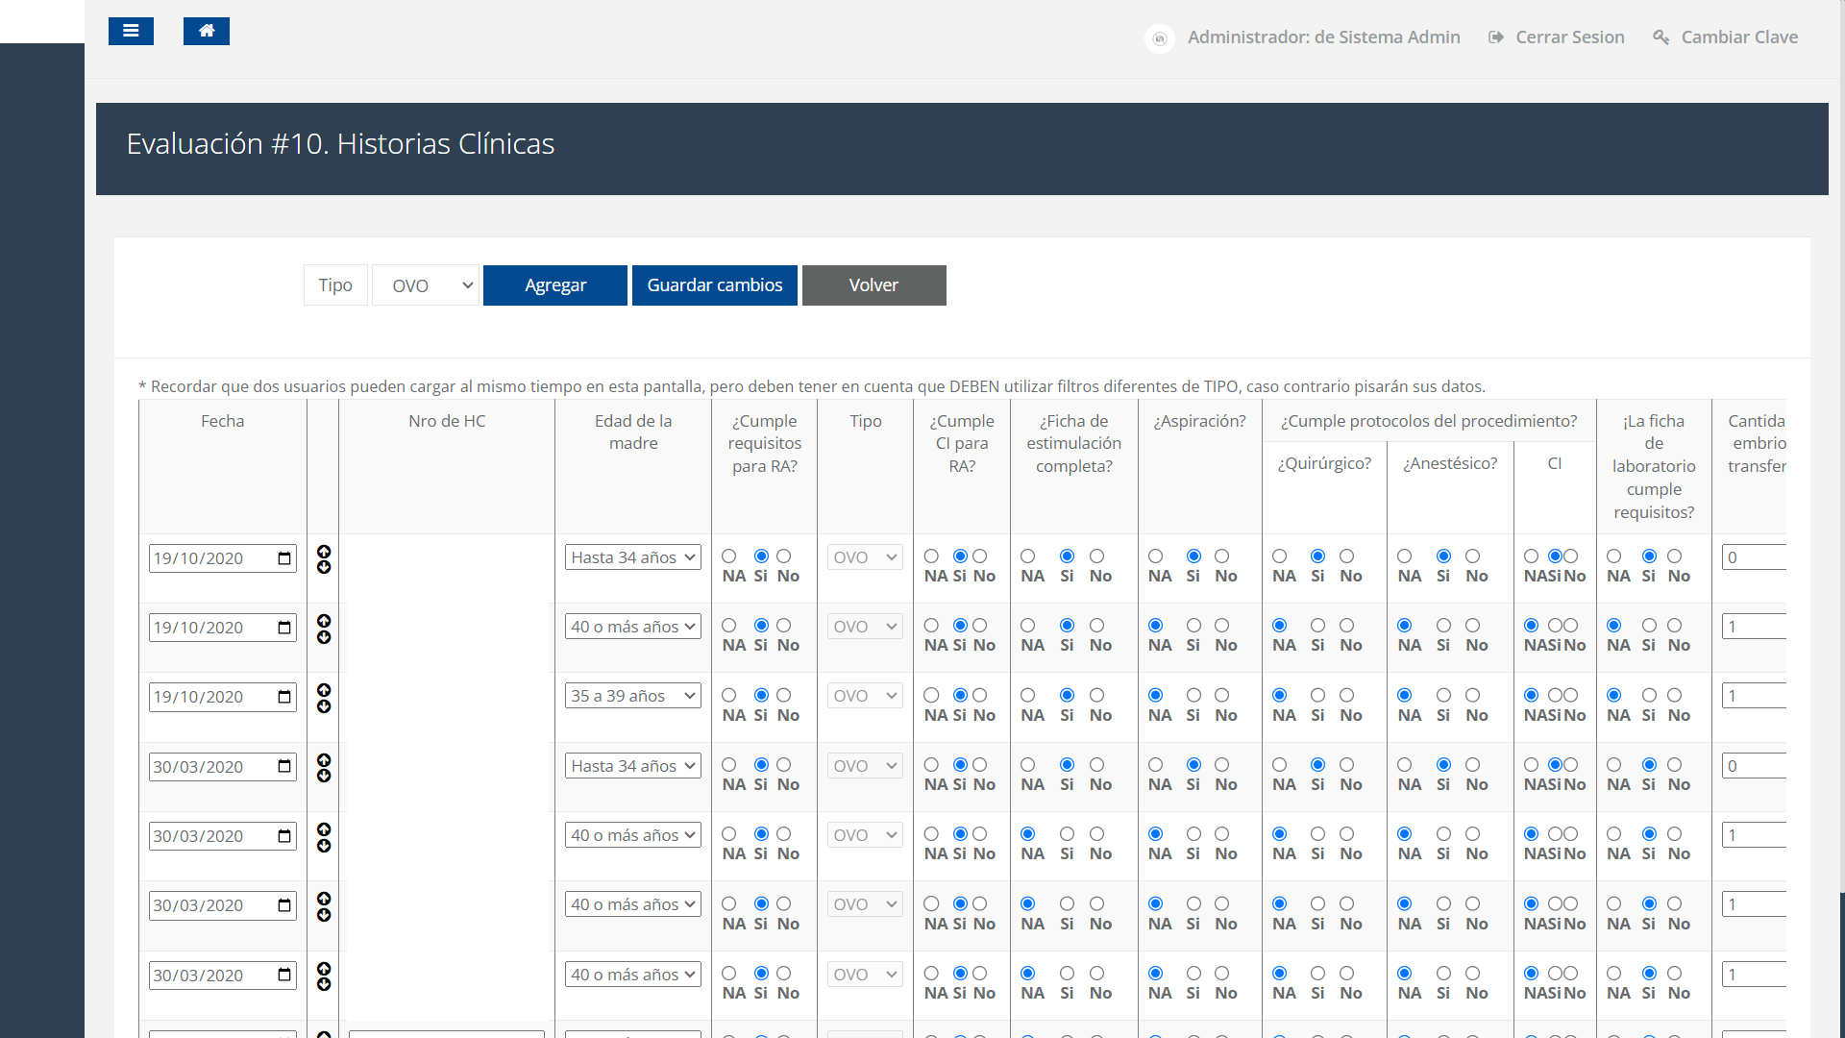Click the sign-out arrow icon
The height and width of the screenshot is (1038, 1845).
tap(1496, 37)
